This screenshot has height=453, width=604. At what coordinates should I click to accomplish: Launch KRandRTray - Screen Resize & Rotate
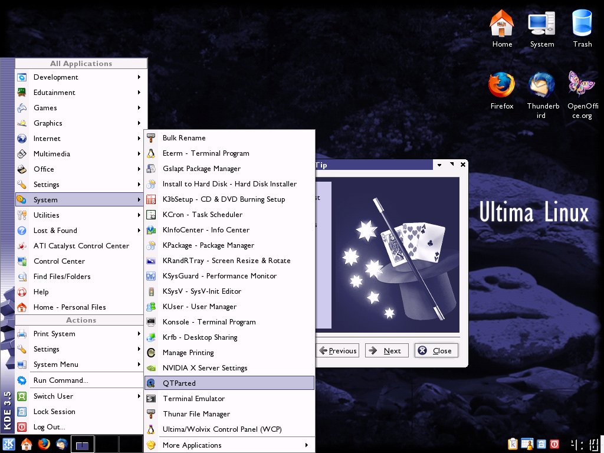point(229,261)
